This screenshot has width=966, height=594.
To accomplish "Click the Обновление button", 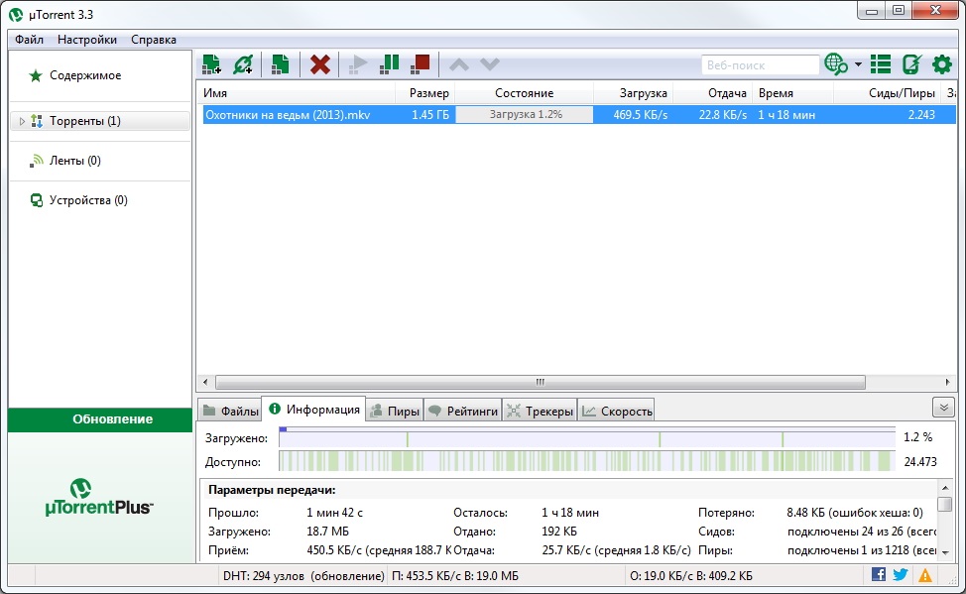I will pyautogui.click(x=99, y=419).
